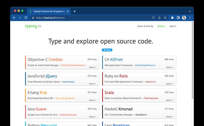Open the relation.rb file link
Viewport: 204px width, 126px height.
coord(150,82)
